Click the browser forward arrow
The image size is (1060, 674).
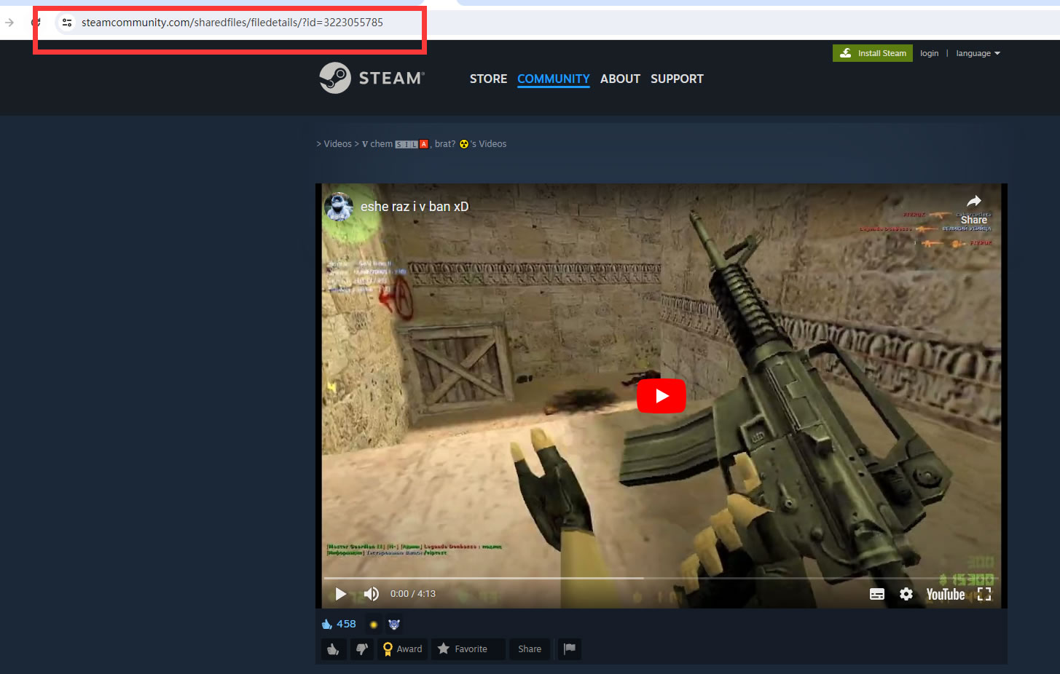point(9,23)
